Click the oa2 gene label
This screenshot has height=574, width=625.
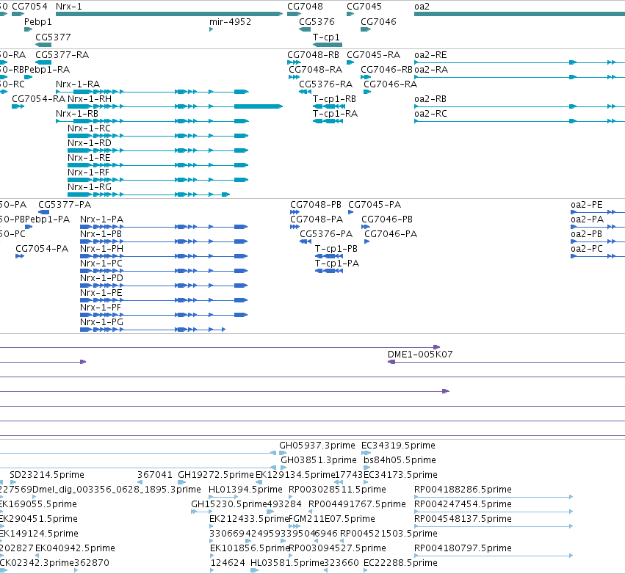tap(422, 7)
